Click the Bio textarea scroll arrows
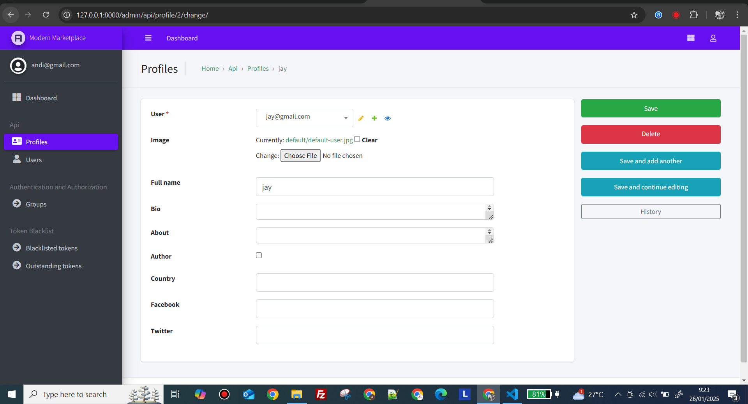This screenshot has height=404, width=748. coord(490,208)
